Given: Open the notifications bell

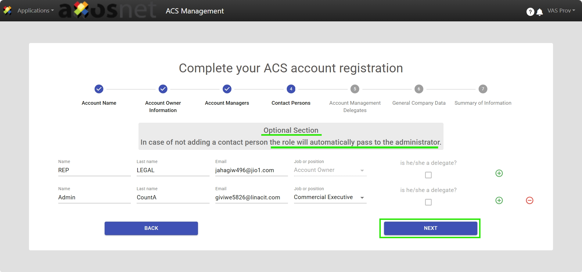Looking at the screenshot, I should click(x=540, y=12).
